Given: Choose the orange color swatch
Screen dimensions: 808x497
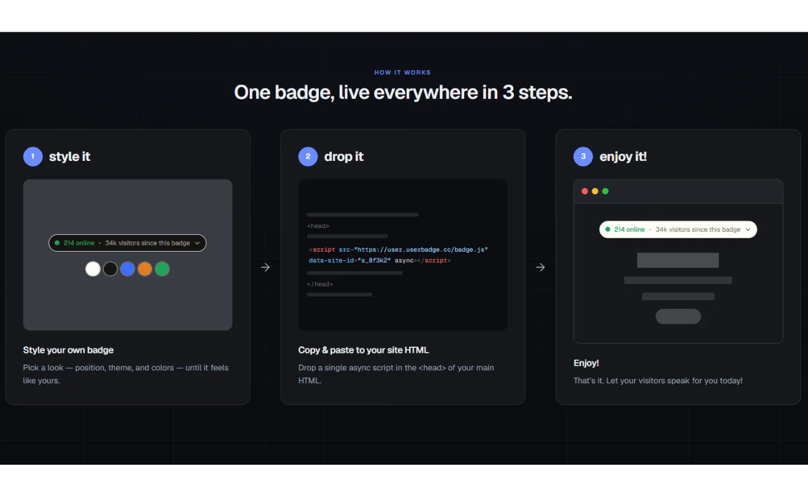Looking at the screenshot, I should (145, 269).
